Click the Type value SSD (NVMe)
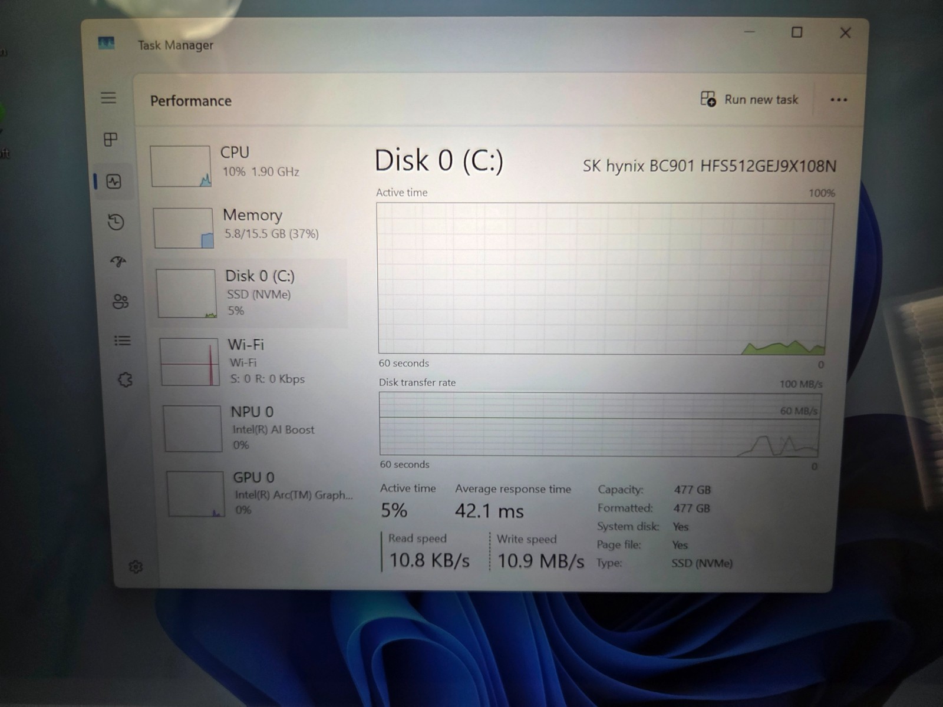Viewport: 943px width, 707px height. 702,563
